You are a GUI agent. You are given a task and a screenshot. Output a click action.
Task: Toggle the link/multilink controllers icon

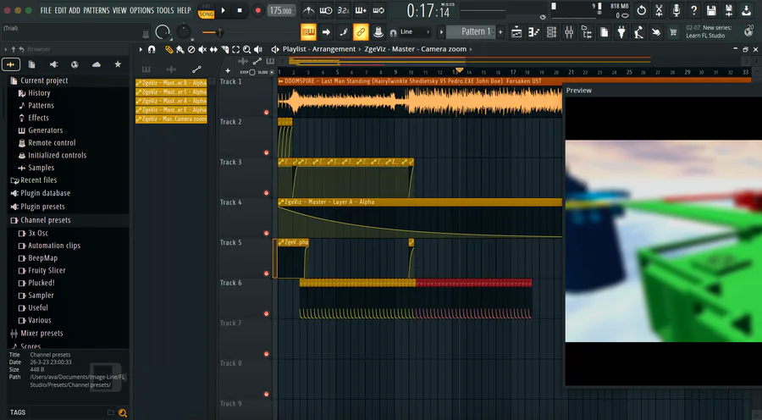(x=361, y=32)
